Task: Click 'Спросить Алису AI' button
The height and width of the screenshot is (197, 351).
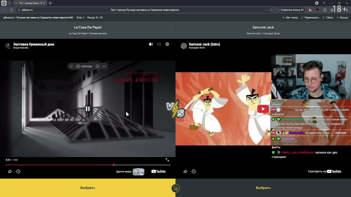Action: pyautogui.click(x=290, y=10)
